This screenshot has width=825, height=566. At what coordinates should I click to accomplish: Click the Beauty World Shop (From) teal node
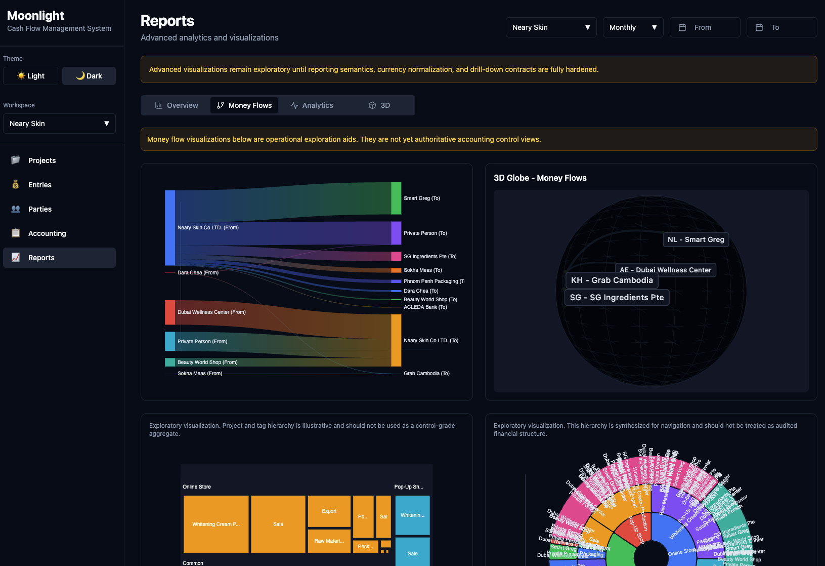point(170,362)
